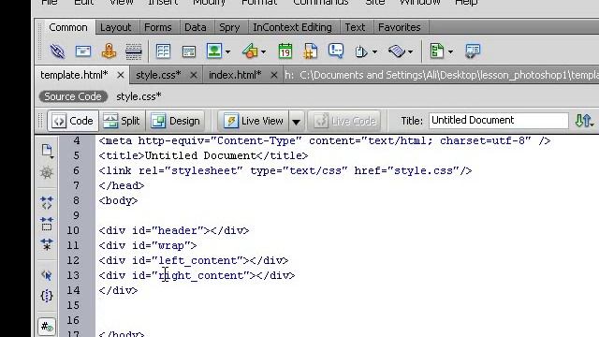Open Media dropdown arrow
The width and height of the screenshot is (599, 337).
pyautogui.click(x=264, y=52)
